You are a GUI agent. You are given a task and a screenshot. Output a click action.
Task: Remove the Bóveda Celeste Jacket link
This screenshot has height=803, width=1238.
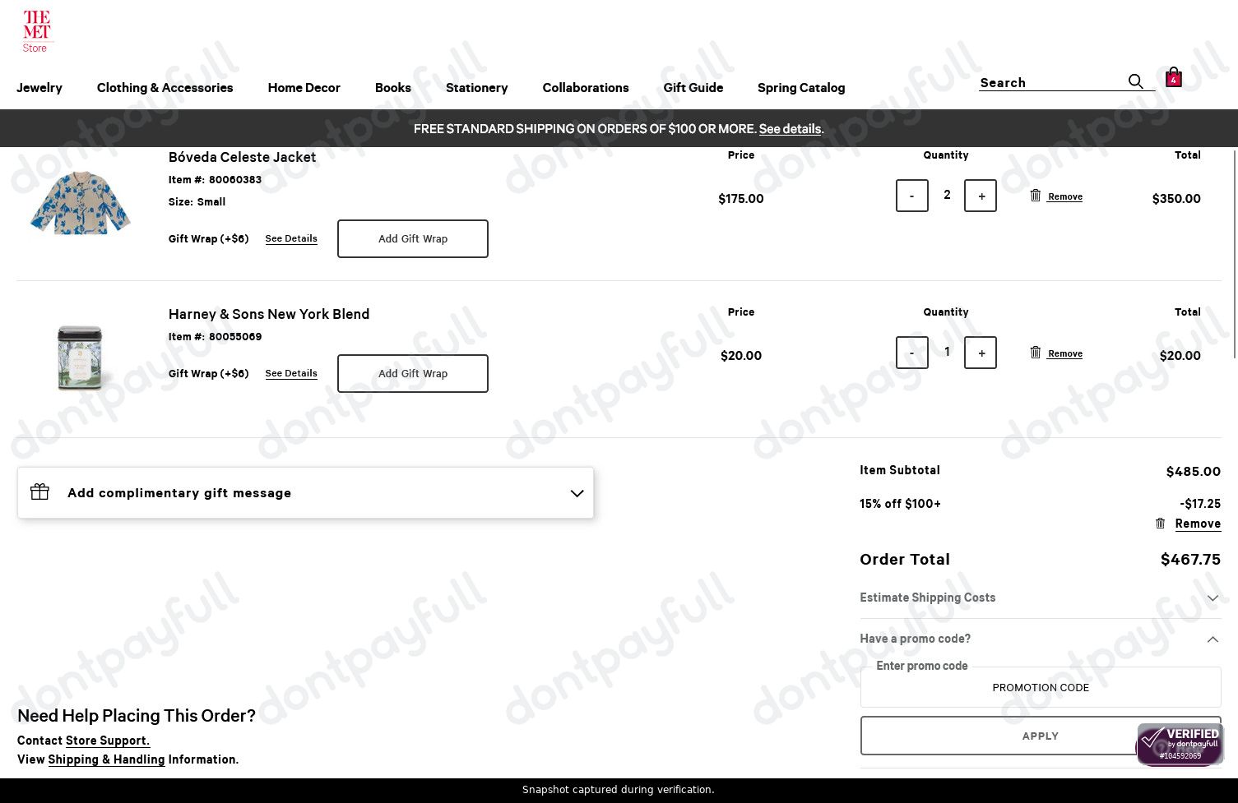[1065, 196]
